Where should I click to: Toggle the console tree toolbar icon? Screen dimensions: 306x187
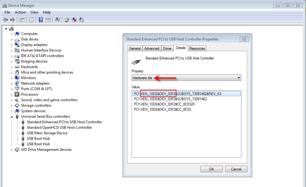pos(22,20)
